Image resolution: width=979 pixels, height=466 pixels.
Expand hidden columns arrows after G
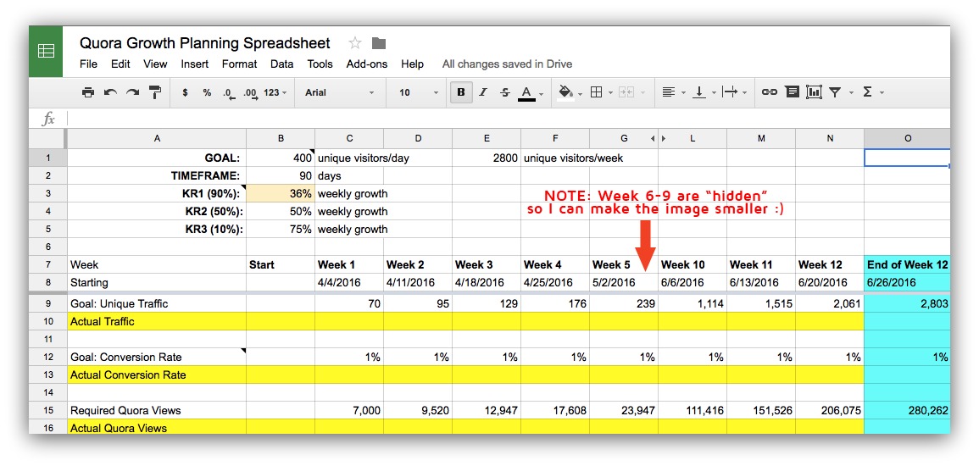658,138
